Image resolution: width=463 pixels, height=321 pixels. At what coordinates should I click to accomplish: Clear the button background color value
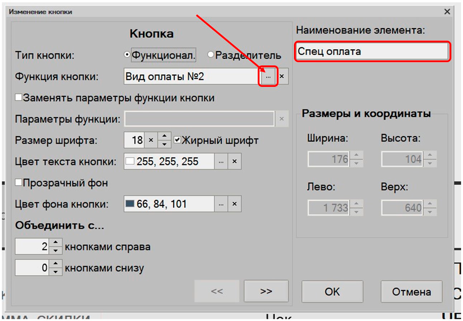point(234,204)
